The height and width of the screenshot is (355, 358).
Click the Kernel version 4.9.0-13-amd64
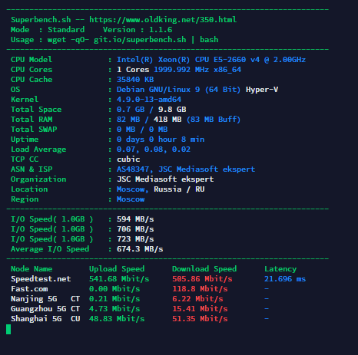point(149,100)
